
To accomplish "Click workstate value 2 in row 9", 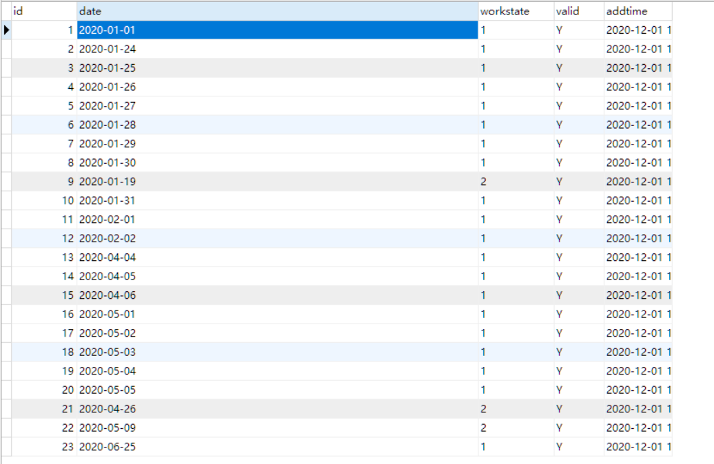I will [x=516, y=182].
